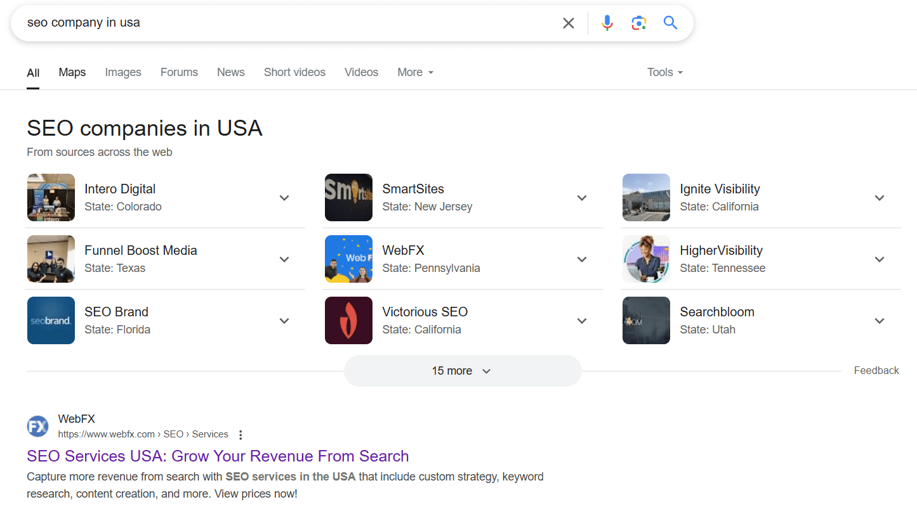
Task: Click the HigherVisibility thumbnail image
Action: coord(646,259)
